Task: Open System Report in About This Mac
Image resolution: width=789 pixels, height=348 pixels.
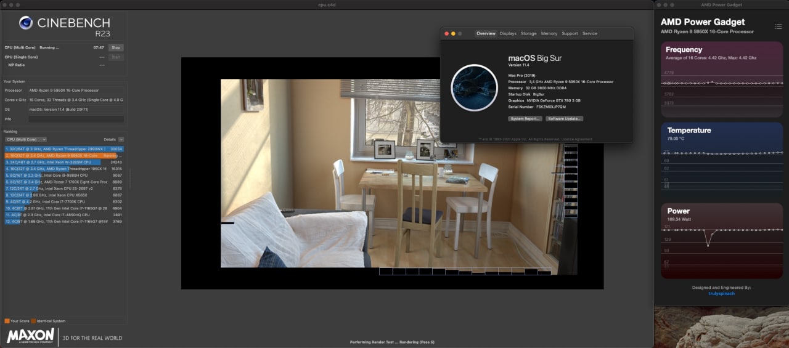Action: tap(525, 118)
